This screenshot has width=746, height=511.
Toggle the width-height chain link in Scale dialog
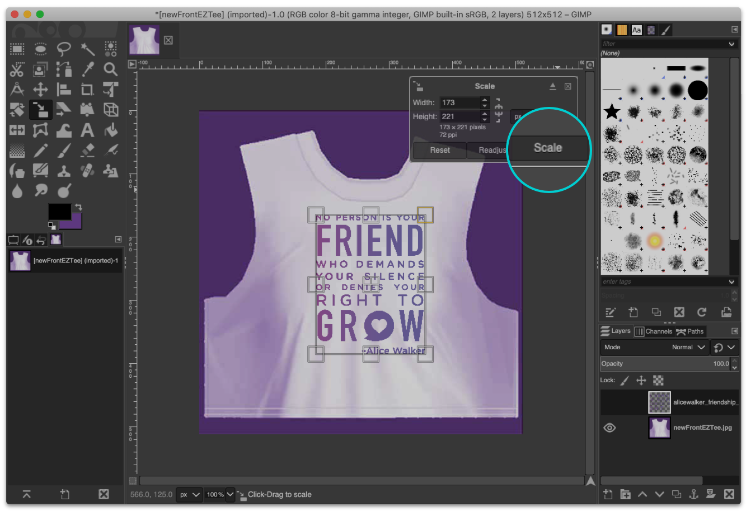click(499, 110)
